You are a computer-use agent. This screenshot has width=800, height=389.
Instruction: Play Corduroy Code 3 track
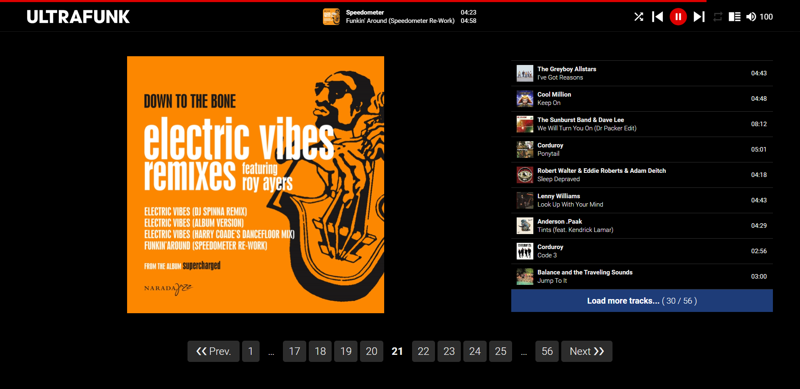[x=642, y=251]
